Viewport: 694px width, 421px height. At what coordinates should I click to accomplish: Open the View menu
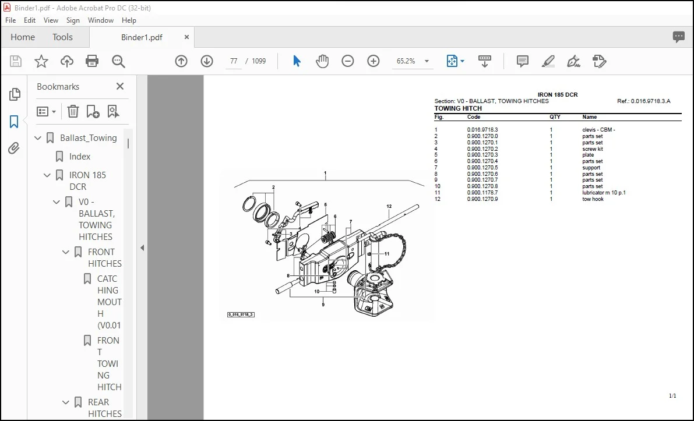[51, 20]
